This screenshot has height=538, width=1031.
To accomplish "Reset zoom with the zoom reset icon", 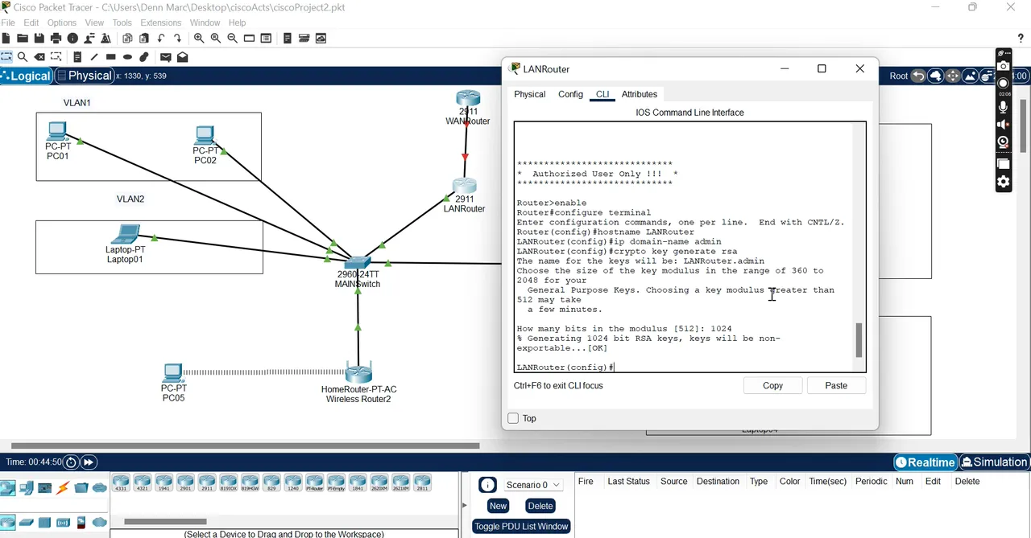I will click(x=216, y=38).
